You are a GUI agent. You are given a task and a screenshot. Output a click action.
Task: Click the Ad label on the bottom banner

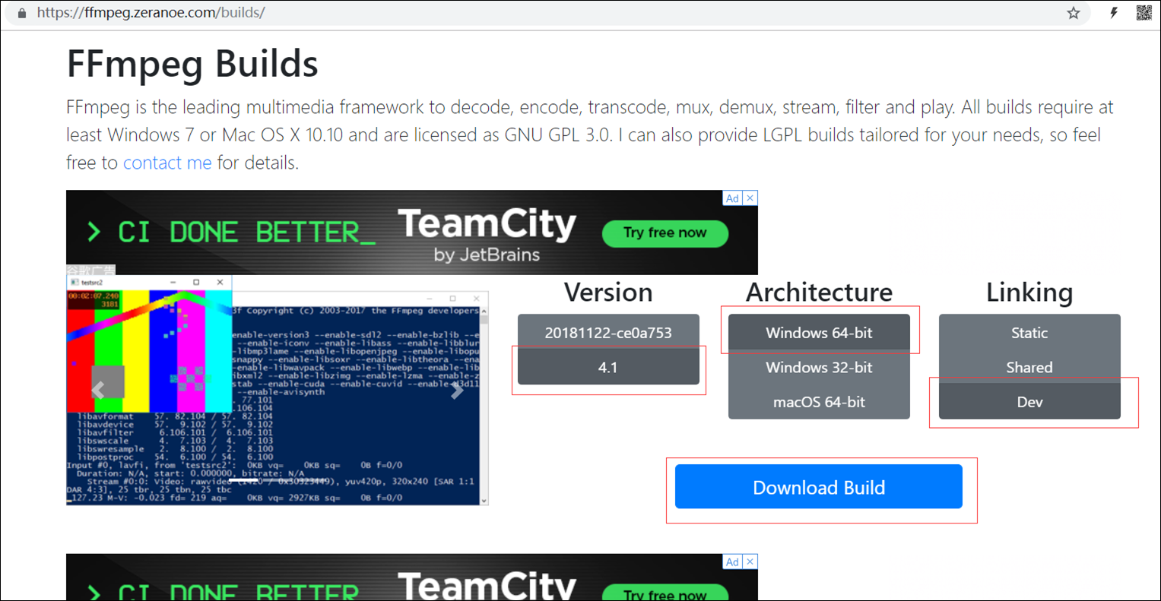(731, 561)
